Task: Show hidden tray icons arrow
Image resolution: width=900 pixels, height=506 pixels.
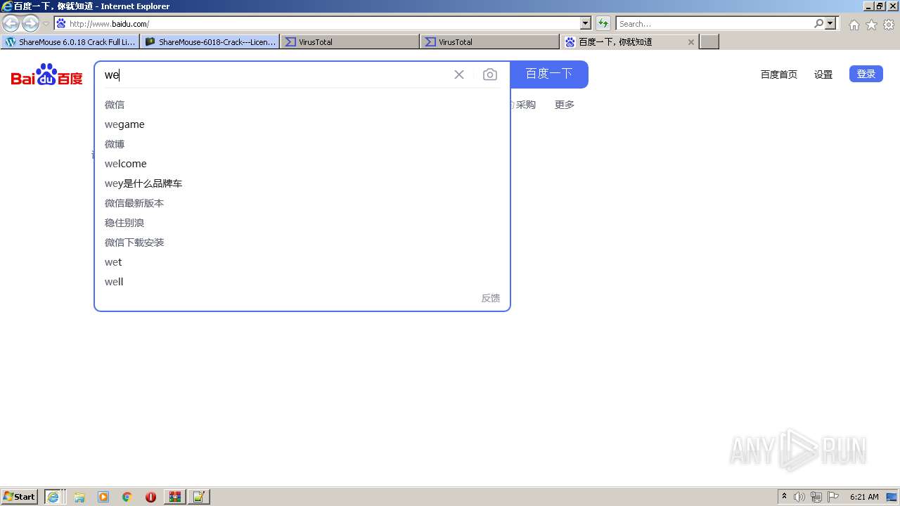Action: [x=784, y=496]
